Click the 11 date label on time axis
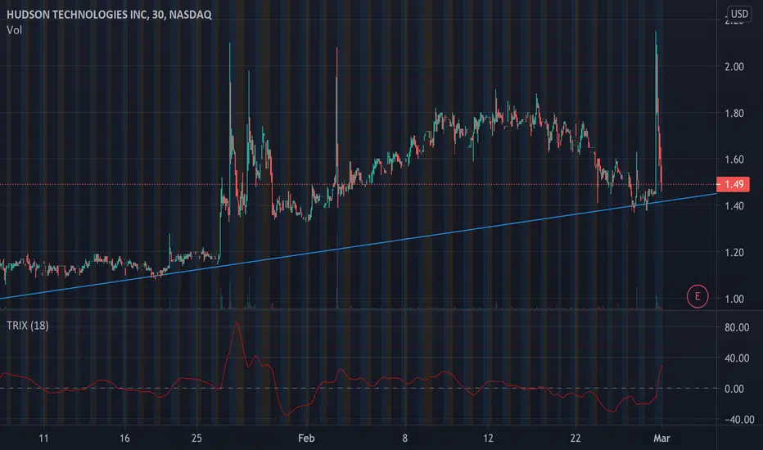This screenshot has height=450, width=763. point(43,439)
